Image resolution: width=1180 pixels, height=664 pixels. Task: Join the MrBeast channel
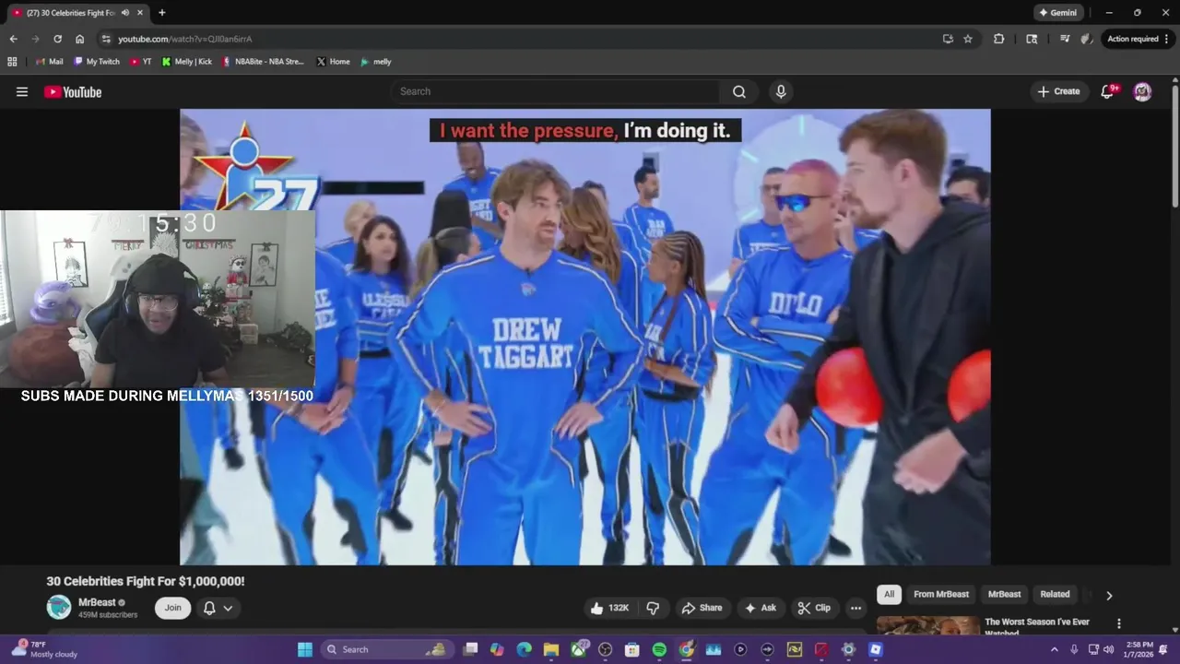click(173, 608)
